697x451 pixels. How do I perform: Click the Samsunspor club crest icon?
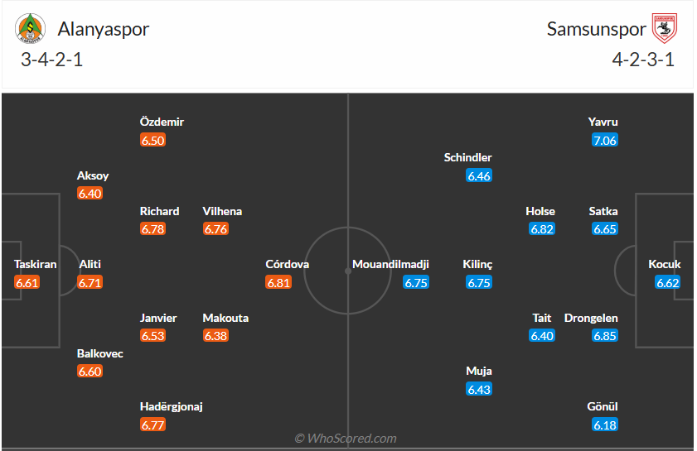point(665,29)
